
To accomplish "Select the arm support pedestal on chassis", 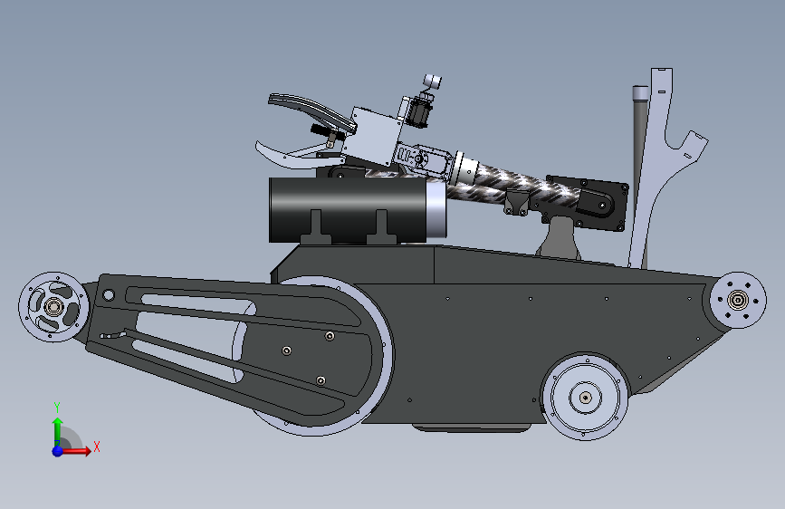I will pos(560,239).
